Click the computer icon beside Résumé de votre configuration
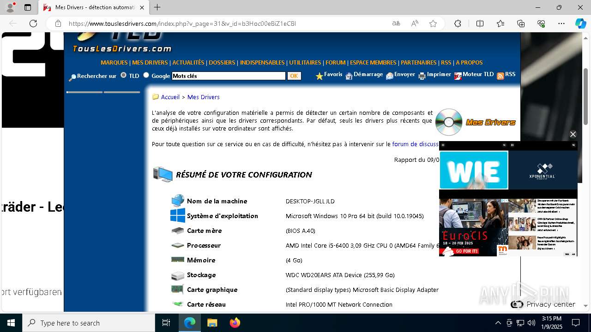Image resolution: width=591 pixels, height=332 pixels. [163, 174]
